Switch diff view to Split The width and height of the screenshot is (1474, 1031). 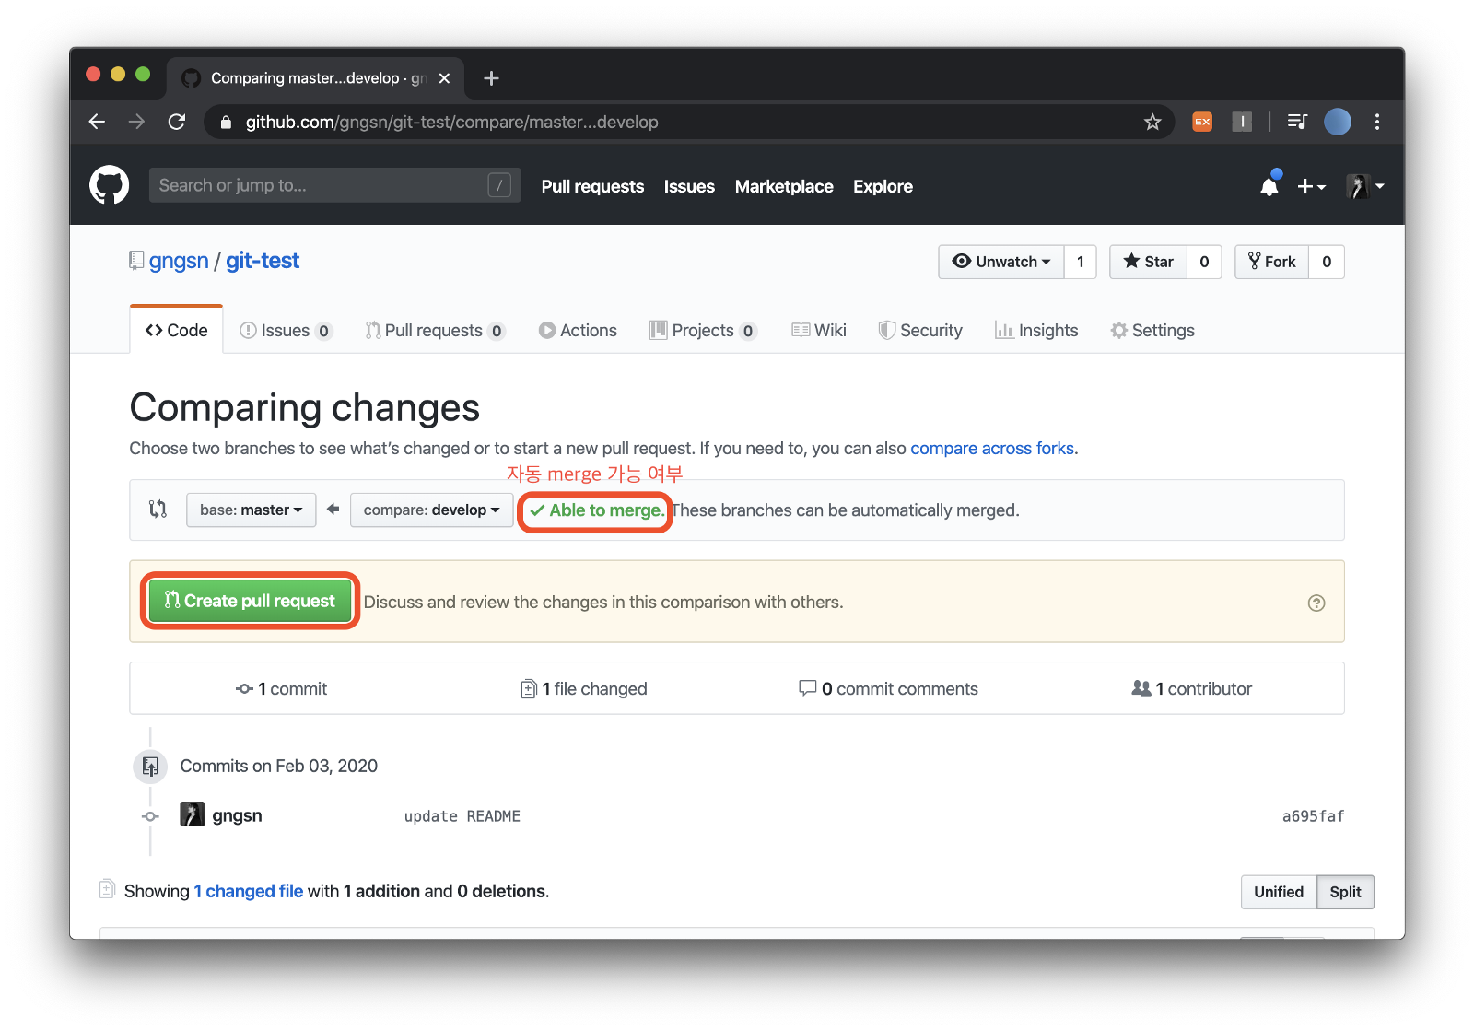coord(1345,892)
